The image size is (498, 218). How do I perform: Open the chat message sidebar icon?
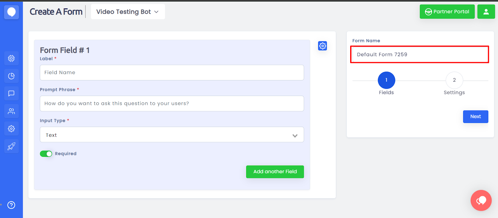(12, 93)
